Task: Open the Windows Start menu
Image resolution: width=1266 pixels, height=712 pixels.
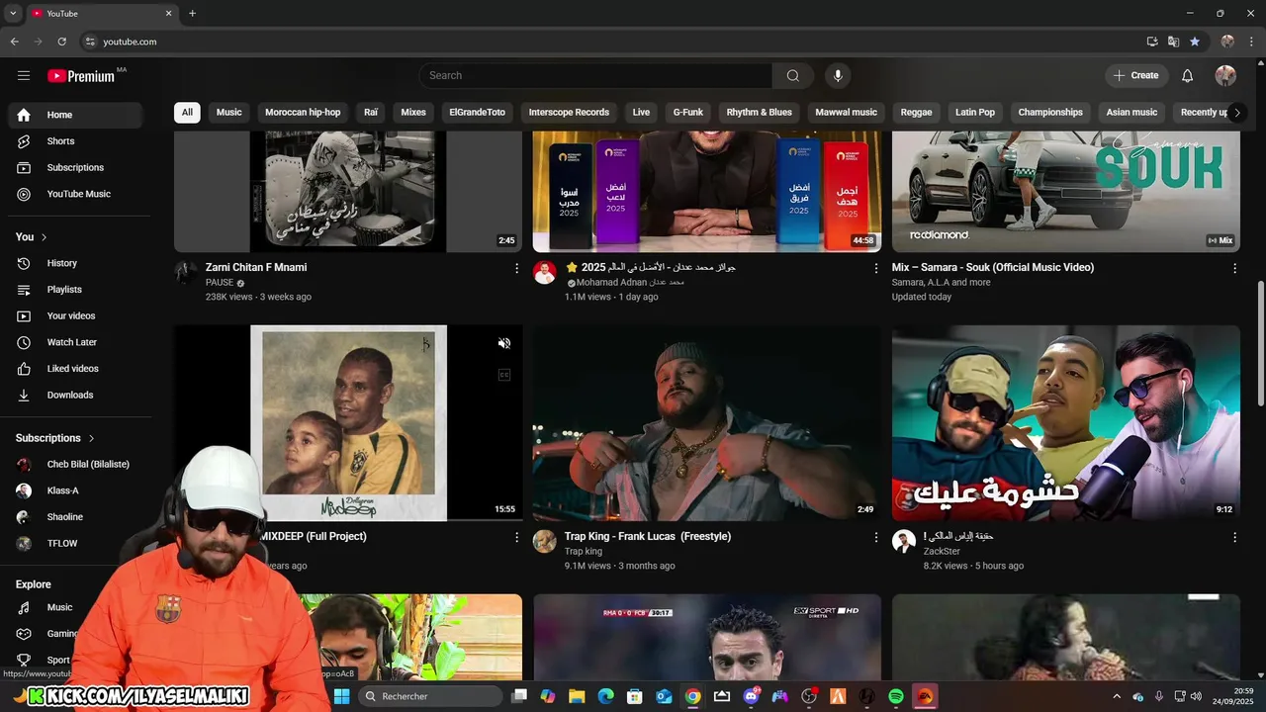Action: [x=341, y=696]
